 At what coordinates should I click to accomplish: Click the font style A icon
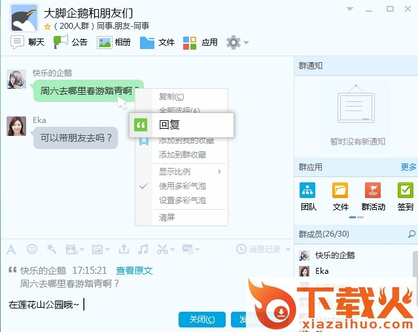[x=11, y=249]
